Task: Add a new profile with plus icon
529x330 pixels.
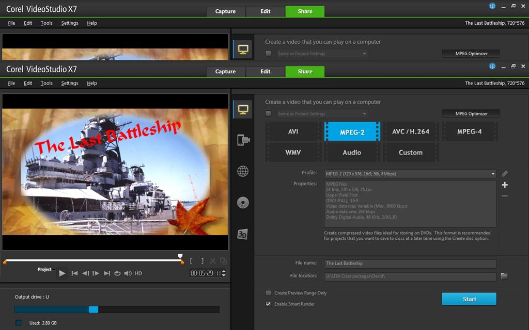Action: tap(505, 185)
